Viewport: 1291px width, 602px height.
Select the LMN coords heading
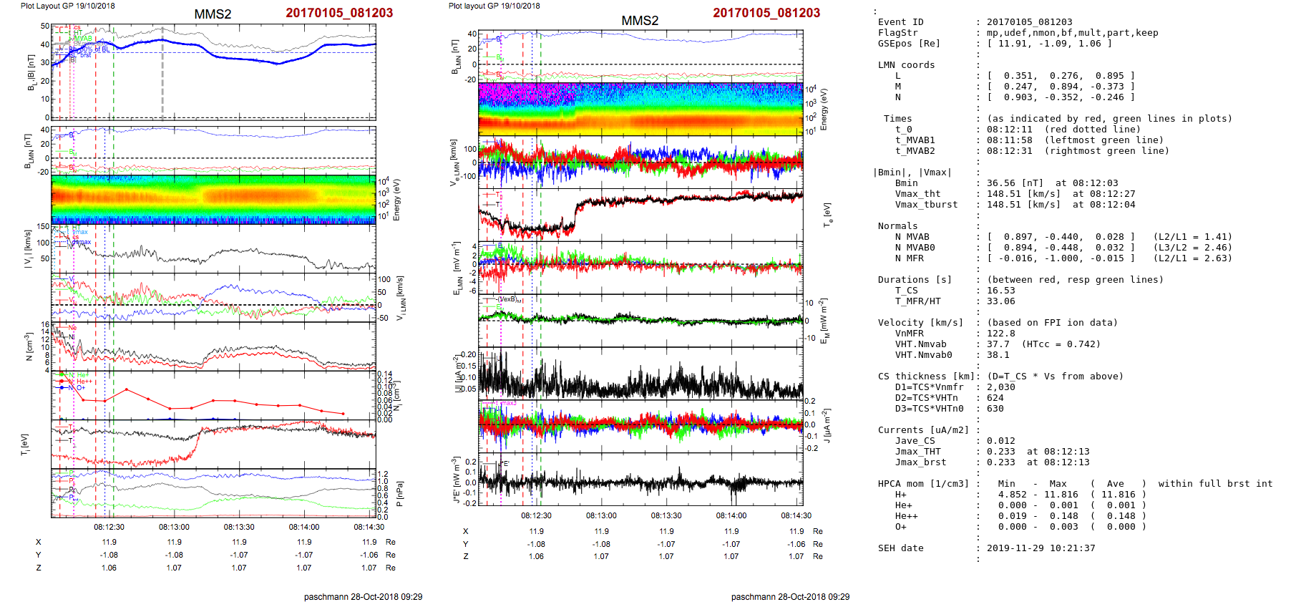(906, 65)
